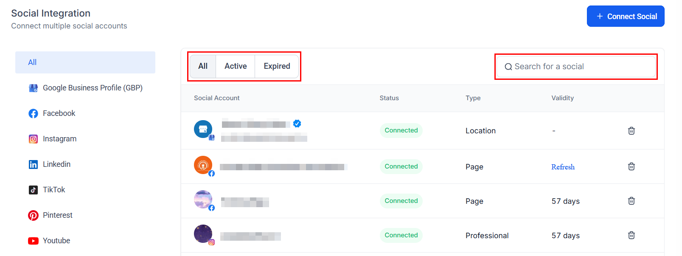Image resolution: width=682 pixels, height=256 pixels.
Task: Click the Location type cell
Action: (480, 131)
